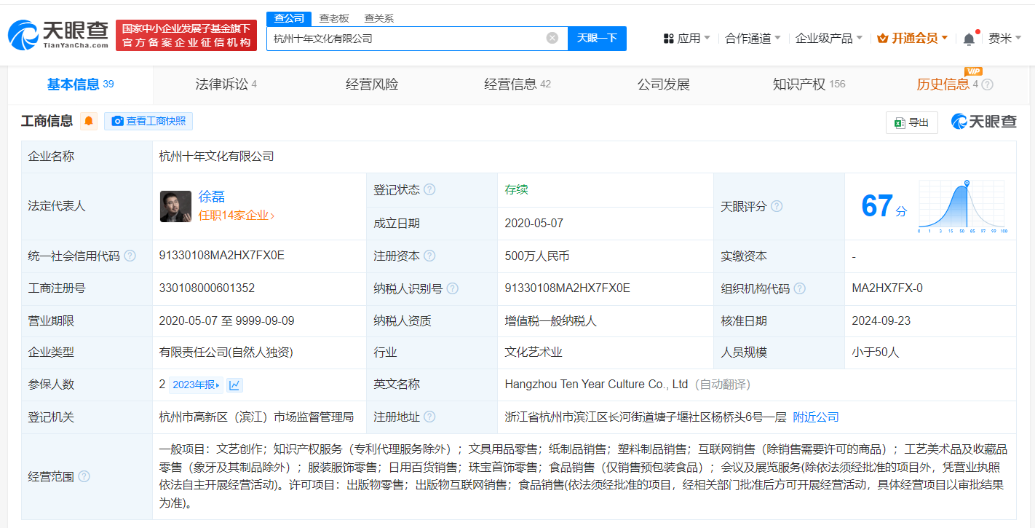Open the 应用 dropdown menu
Viewport: 1035px width, 528px height.
pyautogui.click(x=686, y=39)
